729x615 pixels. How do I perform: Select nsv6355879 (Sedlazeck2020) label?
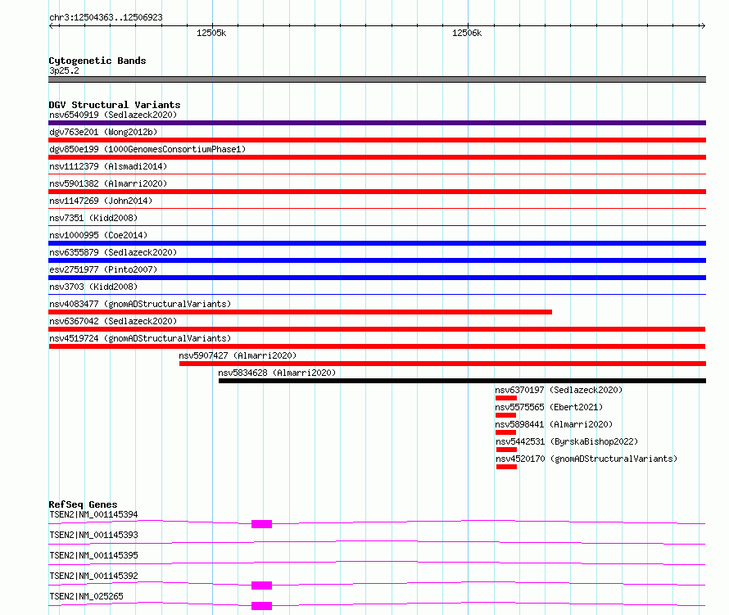click(x=113, y=252)
